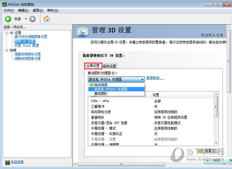Collapse the 视频 tree node
232x169 pixels.
pos(6,50)
